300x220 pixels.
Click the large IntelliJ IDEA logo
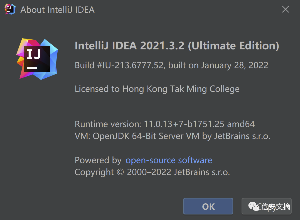37,59
